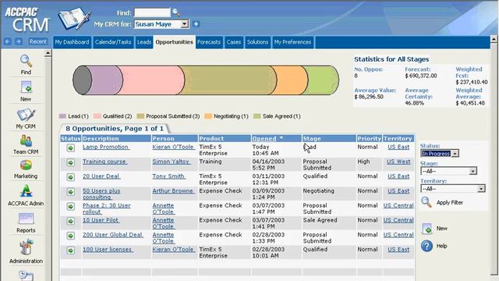Switch to the Leads tab
This screenshot has width=499, height=281.
144,42
